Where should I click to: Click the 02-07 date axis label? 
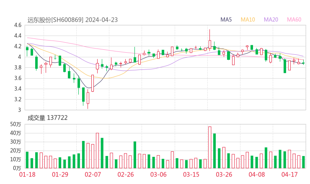[x=93, y=174]
